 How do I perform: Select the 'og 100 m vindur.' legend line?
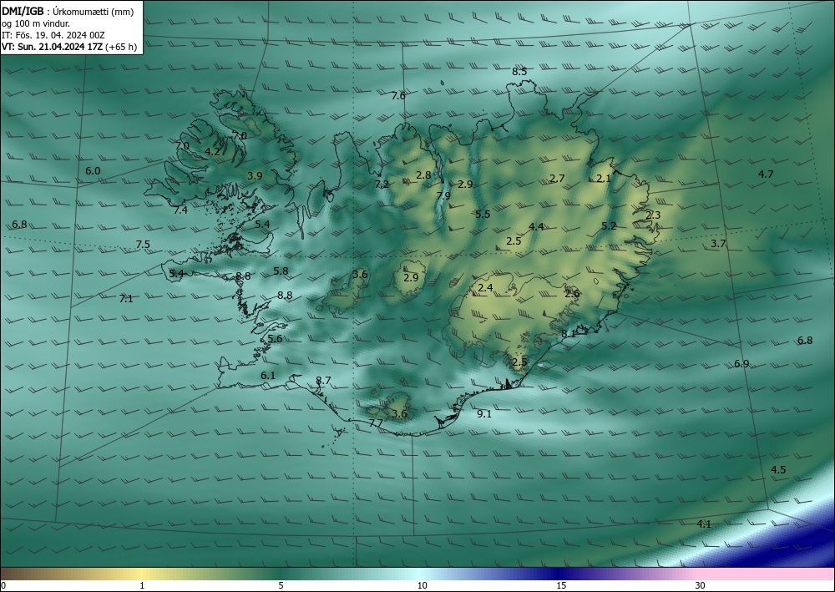tap(36, 23)
